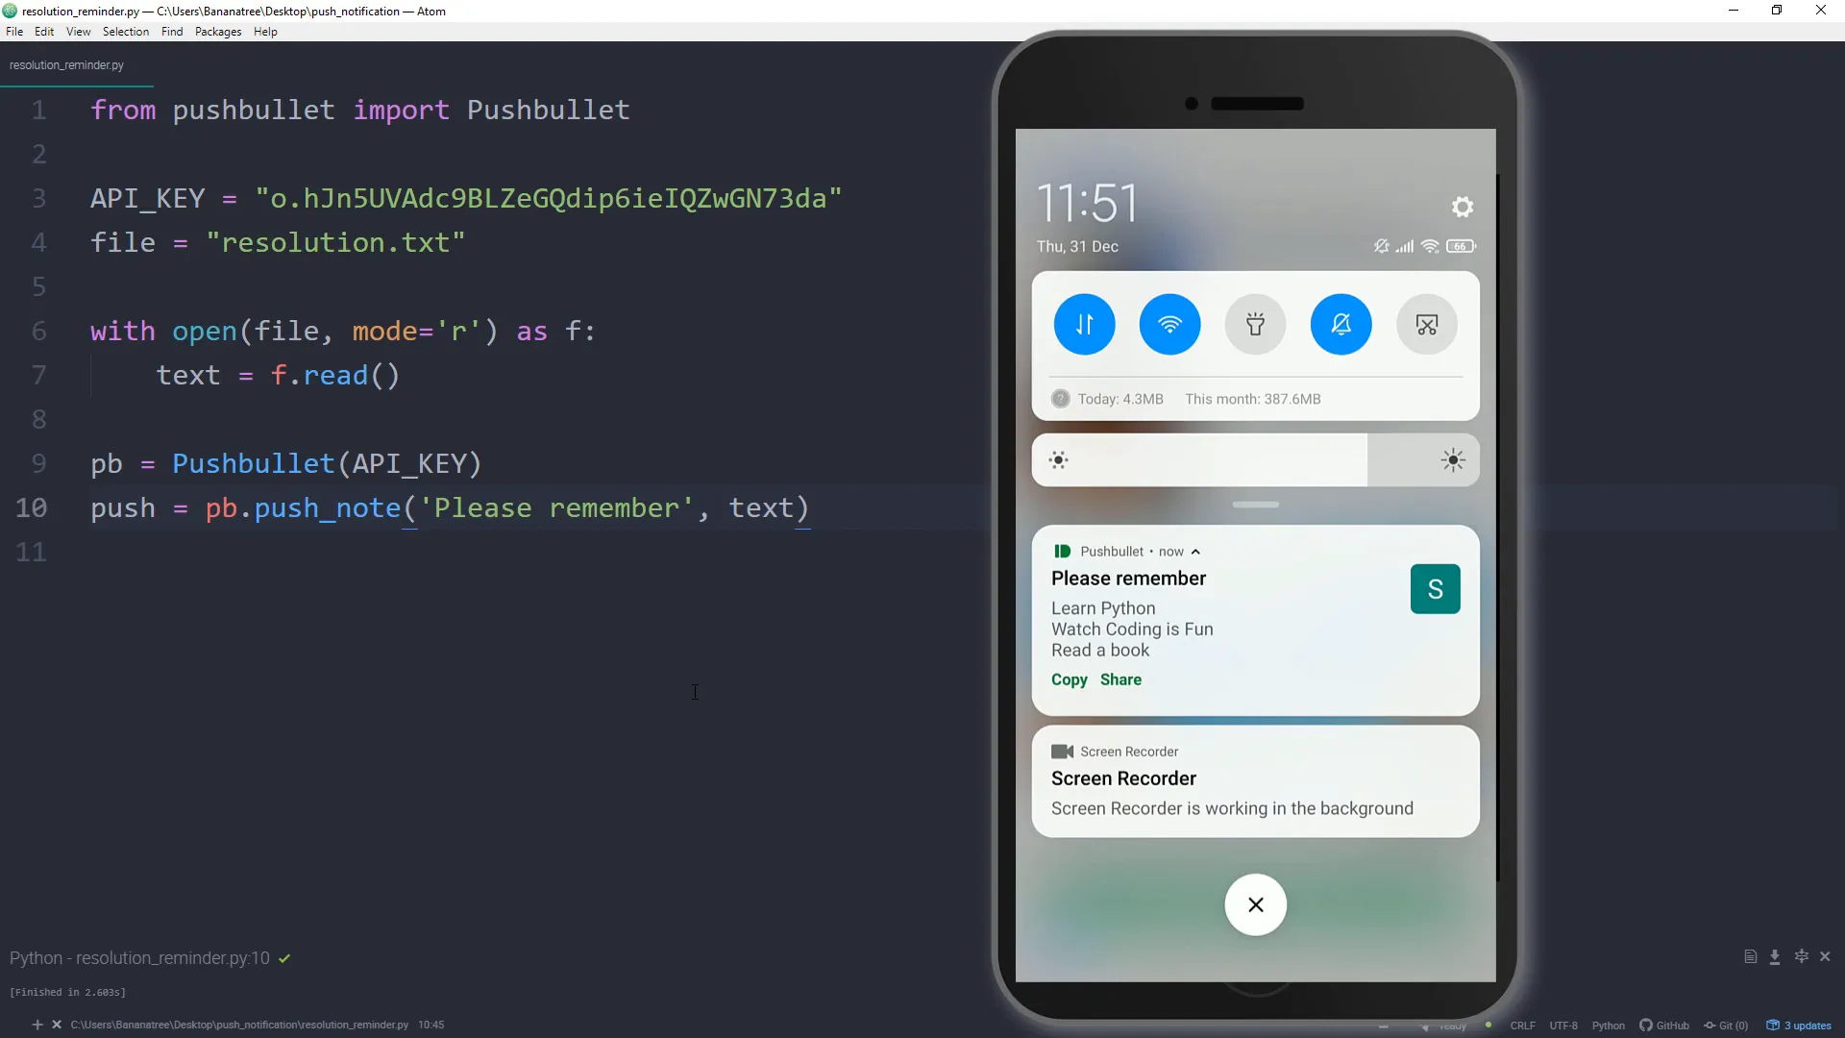Click Share on Pushbullet notification
The height and width of the screenshot is (1038, 1845).
pyautogui.click(x=1120, y=680)
